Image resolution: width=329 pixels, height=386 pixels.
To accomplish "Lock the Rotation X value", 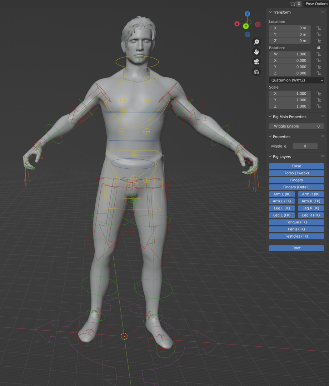I will 319,60.
